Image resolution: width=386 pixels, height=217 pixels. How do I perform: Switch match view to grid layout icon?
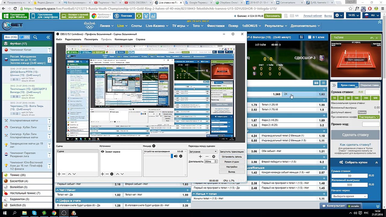click(301, 37)
